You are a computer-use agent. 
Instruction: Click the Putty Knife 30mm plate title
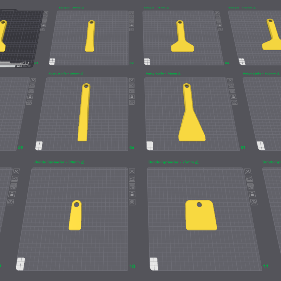click(64, 74)
